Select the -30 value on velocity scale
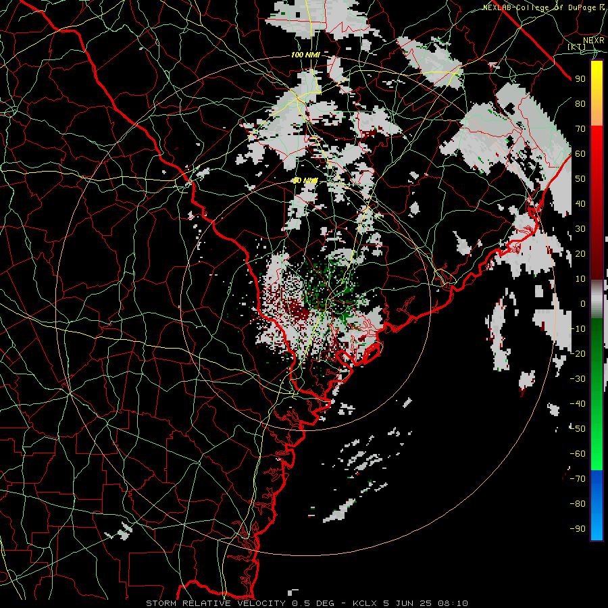The image size is (608, 608). (x=578, y=379)
